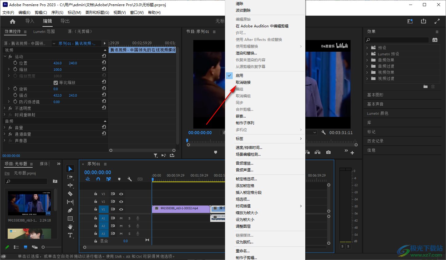Viewport: 446px width, 260px height.
Task: Click the Effects panel search field
Action: (x=397, y=40)
